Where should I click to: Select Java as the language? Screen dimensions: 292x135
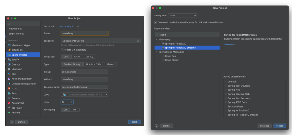tap(66, 57)
